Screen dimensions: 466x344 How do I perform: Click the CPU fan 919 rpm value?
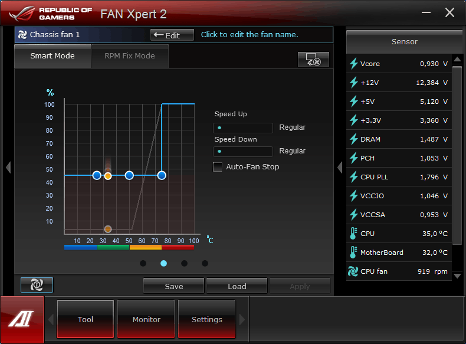[433, 271]
